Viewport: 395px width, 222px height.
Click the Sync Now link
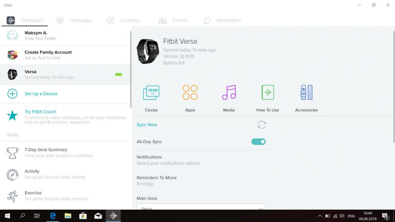147,125
